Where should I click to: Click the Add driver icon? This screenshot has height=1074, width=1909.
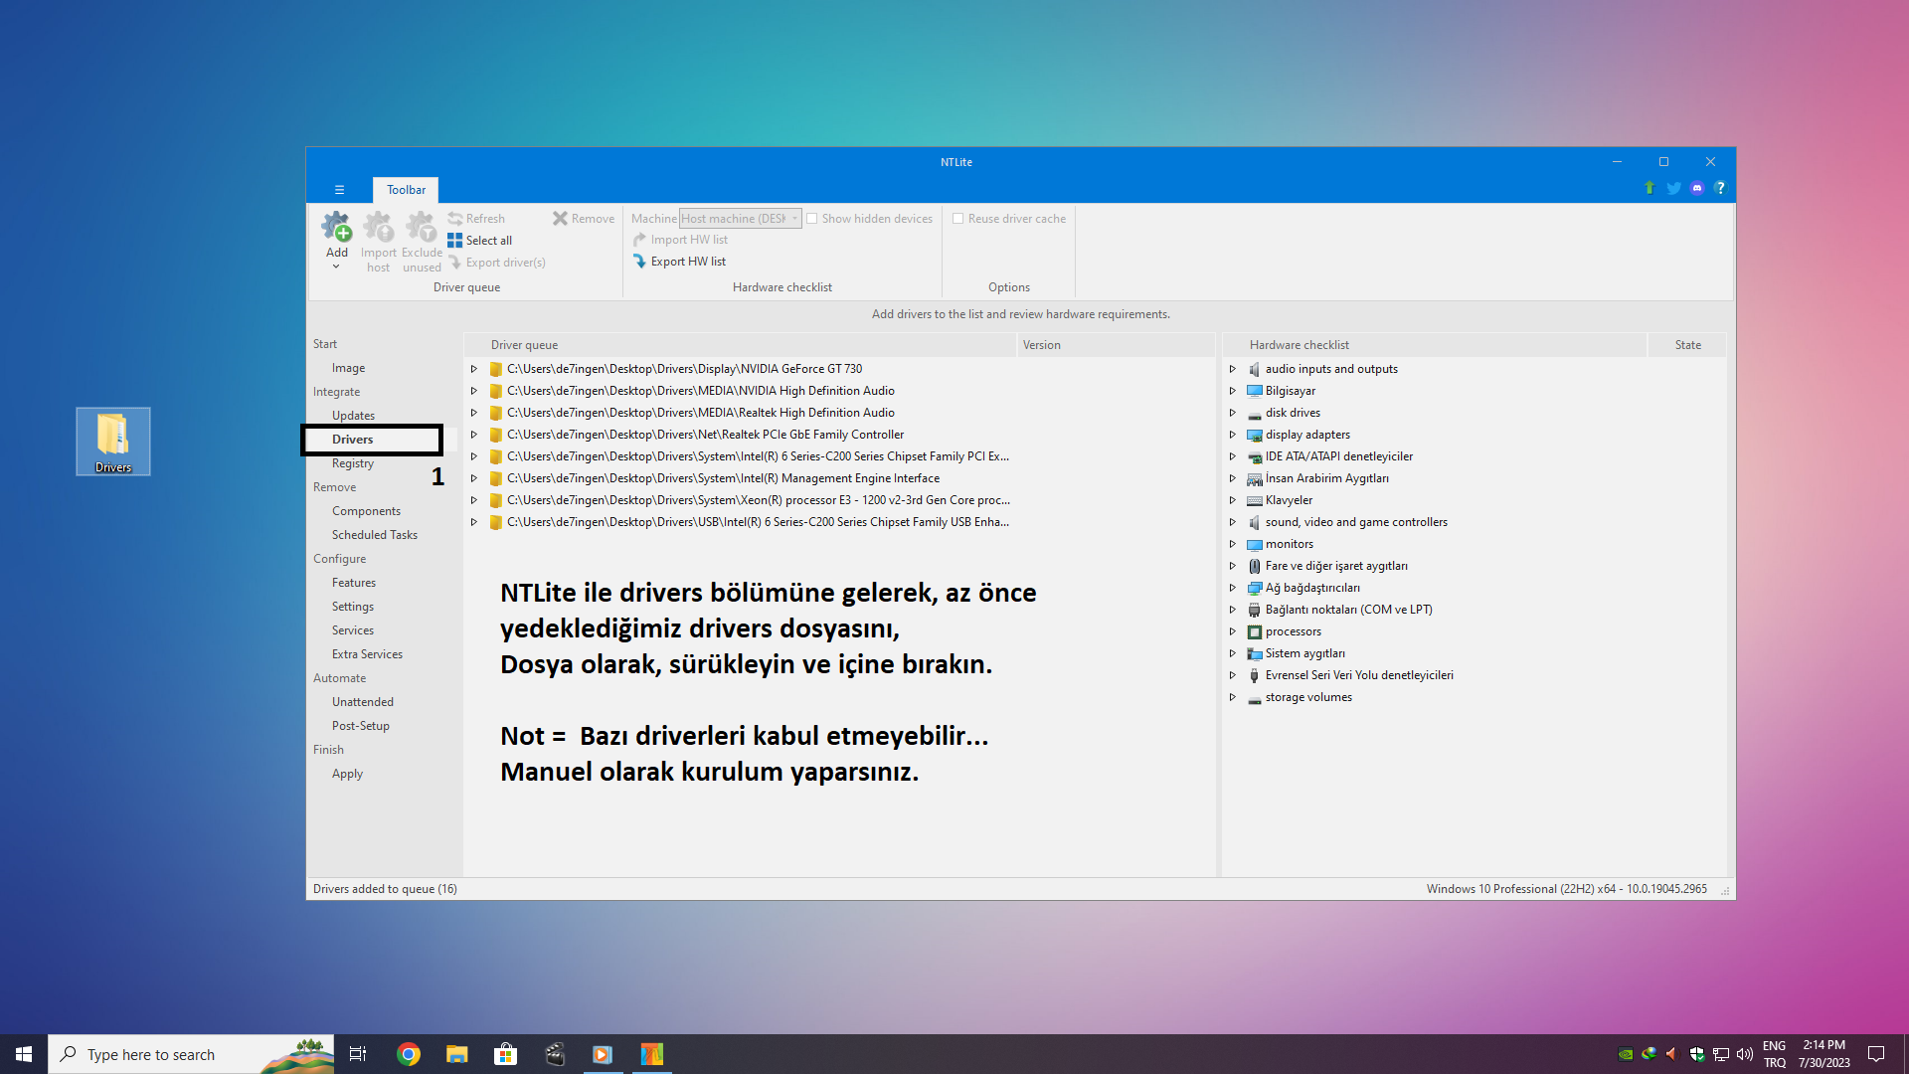click(x=336, y=228)
